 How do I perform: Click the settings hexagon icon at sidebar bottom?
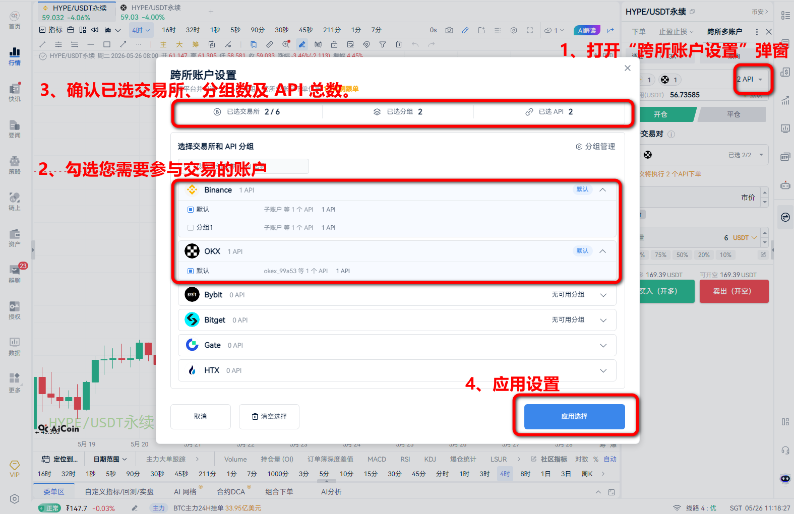(15, 499)
